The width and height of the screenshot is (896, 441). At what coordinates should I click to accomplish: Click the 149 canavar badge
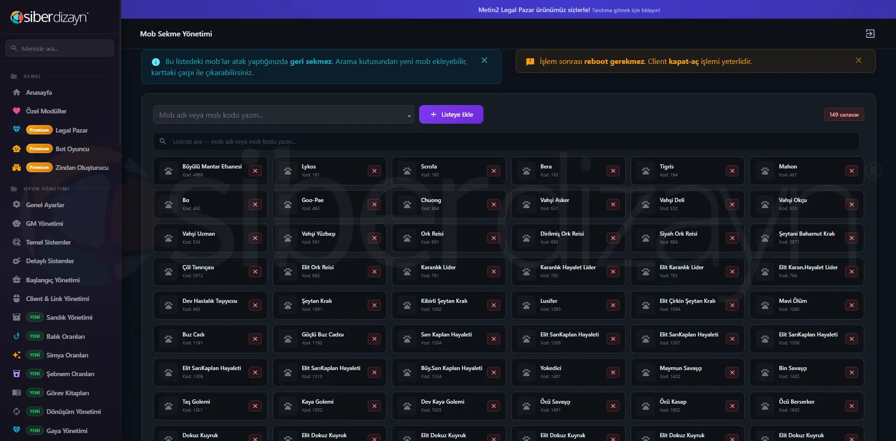[x=844, y=114]
